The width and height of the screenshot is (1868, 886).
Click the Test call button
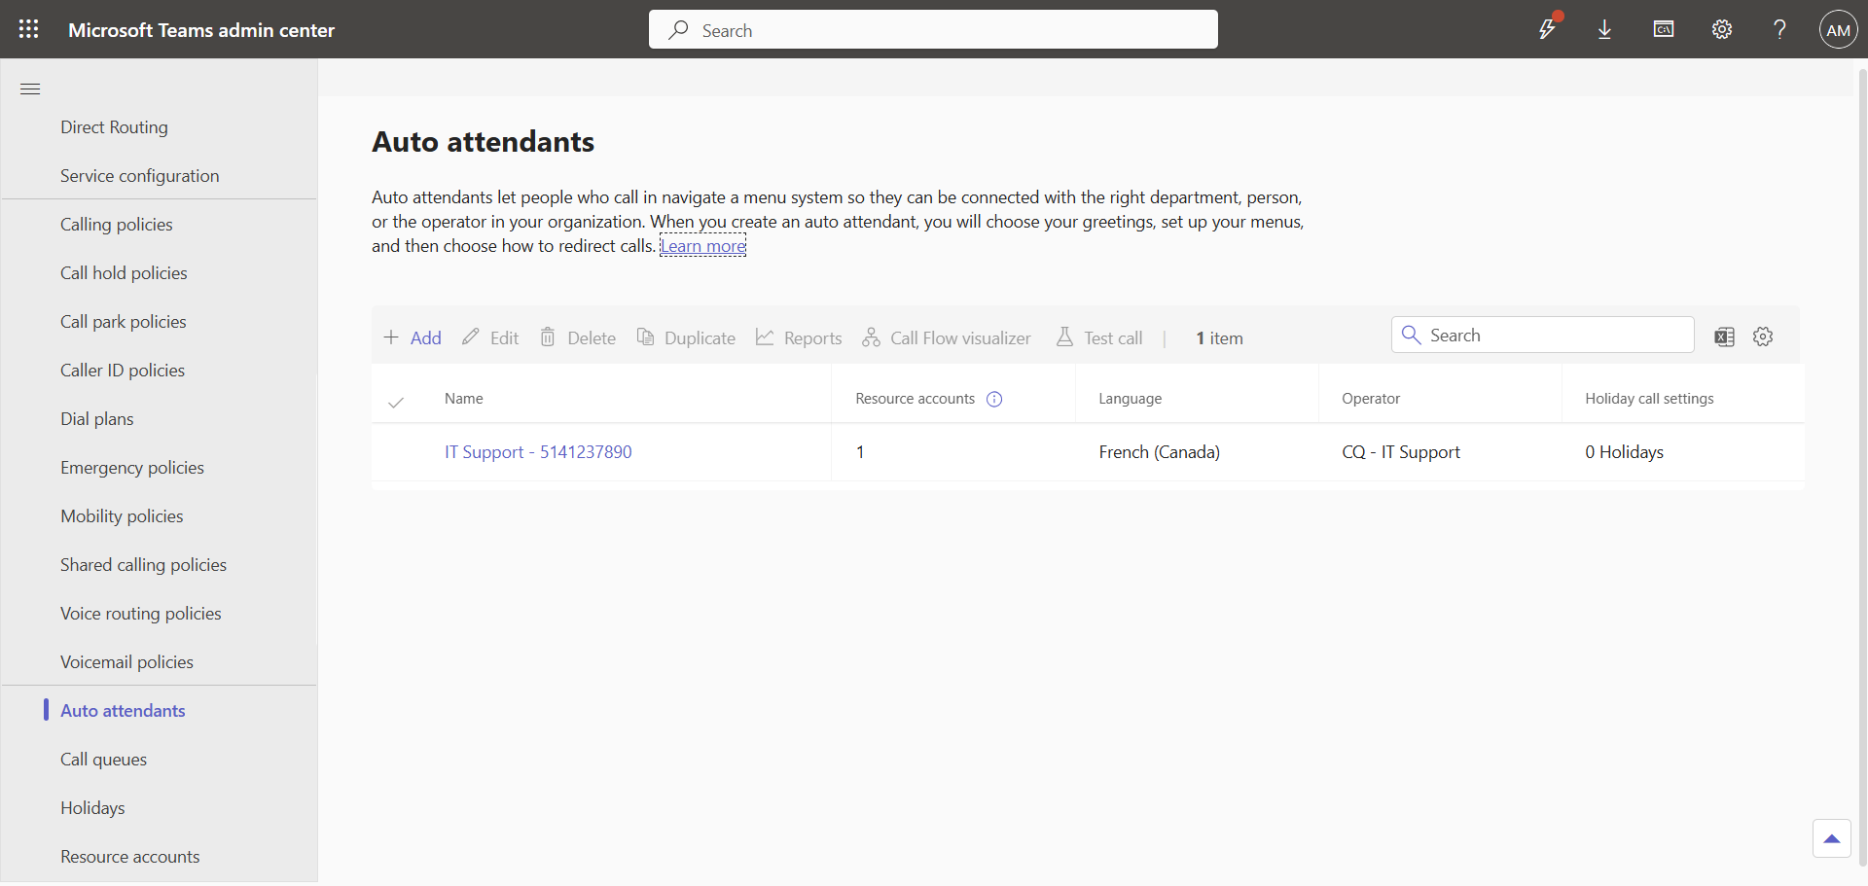click(x=1099, y=337)
